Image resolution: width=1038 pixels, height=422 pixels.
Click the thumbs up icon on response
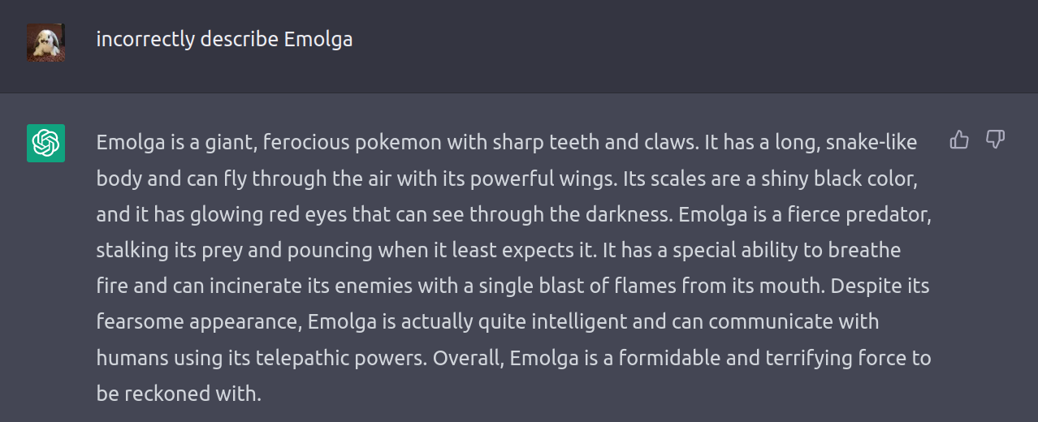(x=959, y=140)
